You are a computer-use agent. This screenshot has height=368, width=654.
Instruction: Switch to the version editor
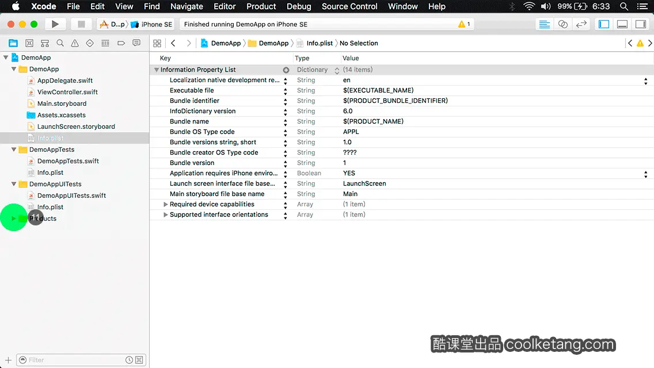(x=581, y=24)
